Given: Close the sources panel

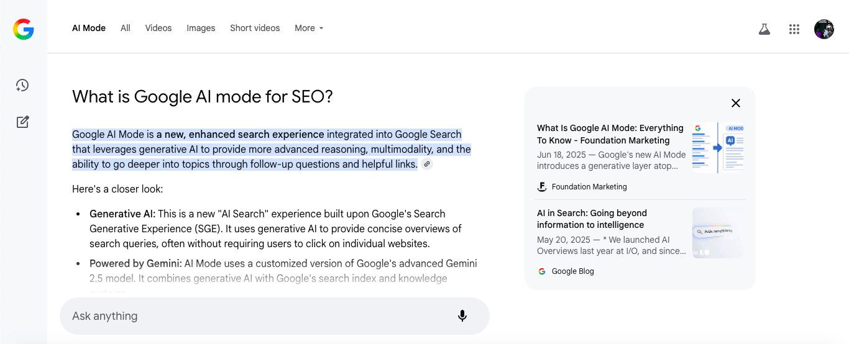Looking at the screenshot, I should click(736, 103).
